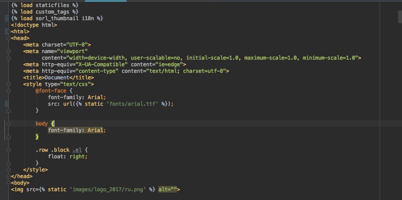The width and height of the screenshot is (402, 200).
Task: Click 'user-scalable=no' text
Action: 156,58
